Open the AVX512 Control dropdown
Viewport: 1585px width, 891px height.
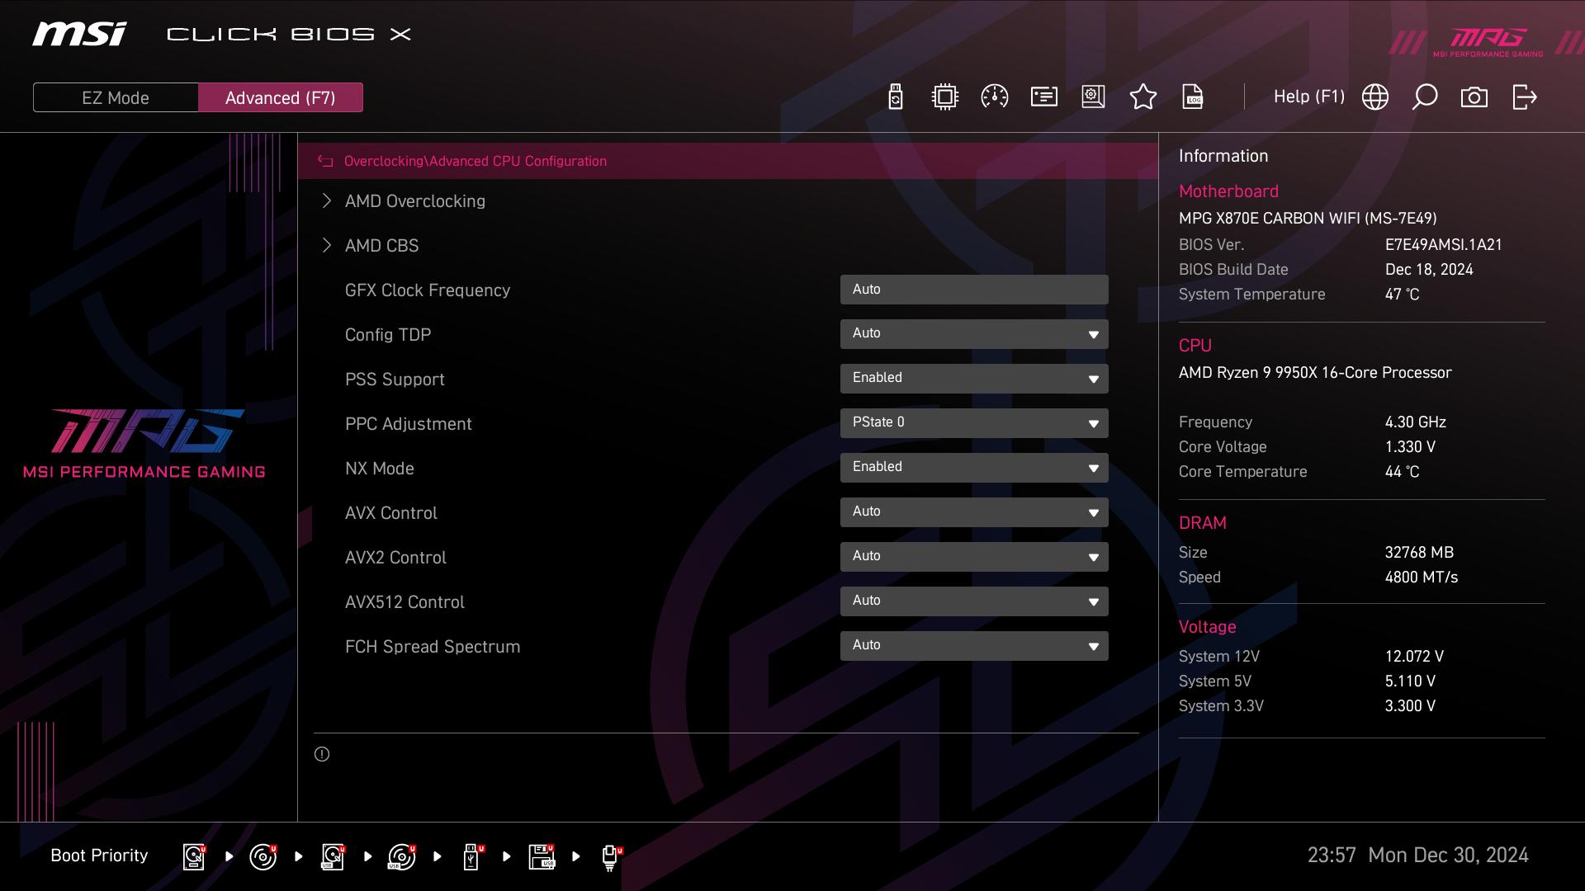pos(974,601)
